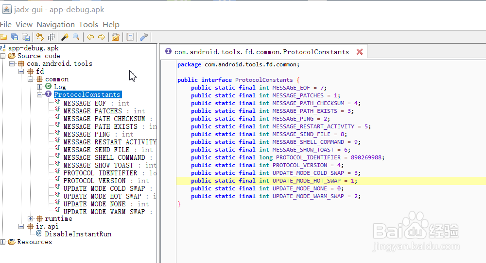
Task: Click the Open file folder icon
Action: click(x=3, y=37)
